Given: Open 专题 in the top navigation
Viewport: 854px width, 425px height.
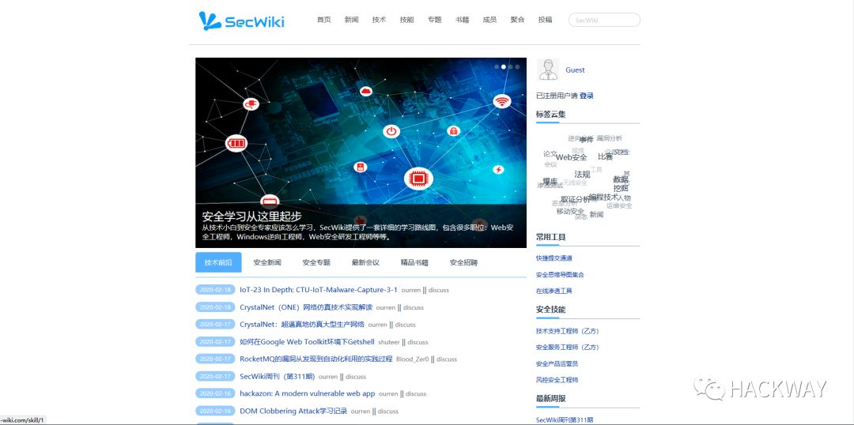Looking at the screenshot, I should [435, 20].
